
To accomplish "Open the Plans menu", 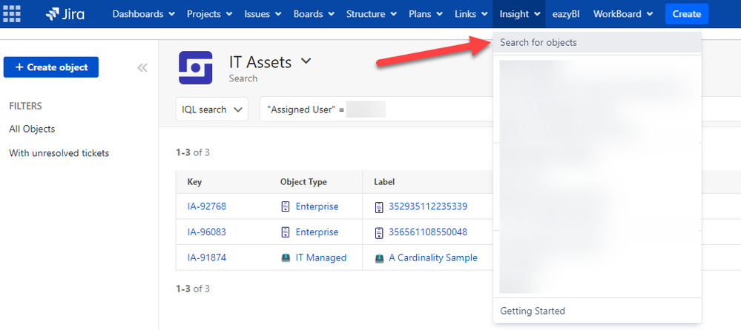I will pyautogui.click(x=426, y=14).
